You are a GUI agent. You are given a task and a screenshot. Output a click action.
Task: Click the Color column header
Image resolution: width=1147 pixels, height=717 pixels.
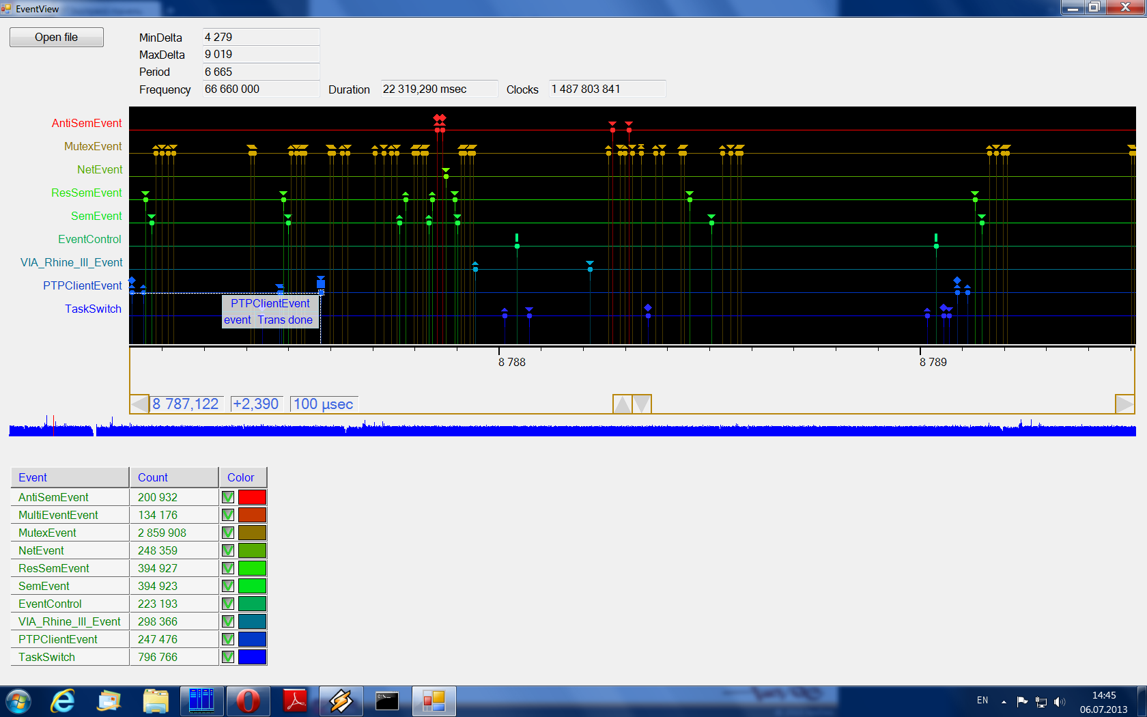243,477
